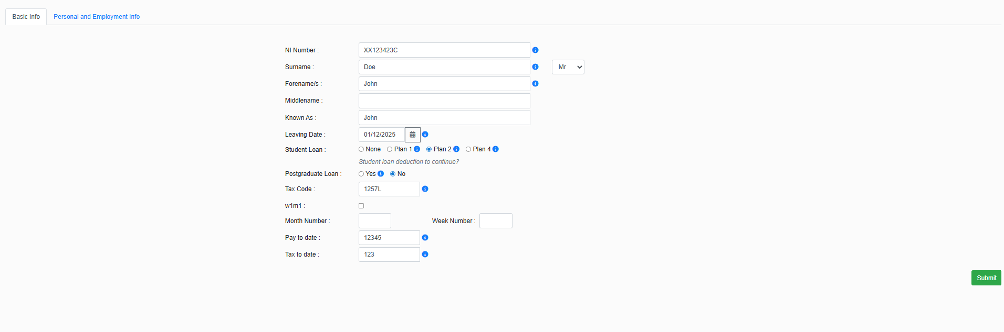Click the Leaving Date info icon
The height and width of the screenshot is (332, 1004).
[x=425, y=135]
